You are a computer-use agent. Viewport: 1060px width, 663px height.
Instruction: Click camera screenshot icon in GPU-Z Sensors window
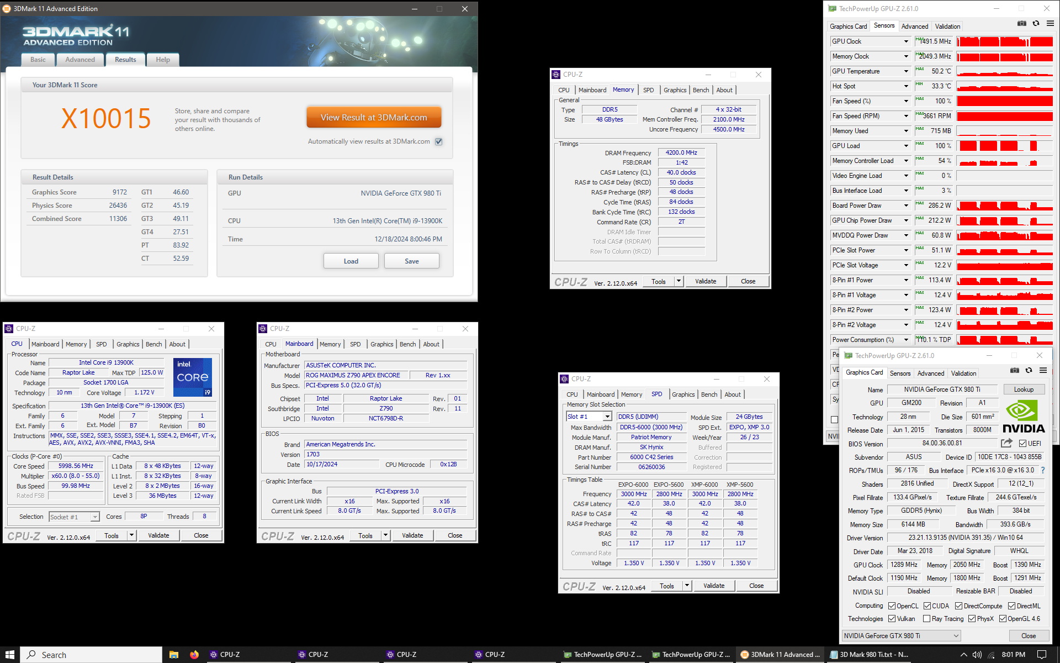(x=1022, y=24)
